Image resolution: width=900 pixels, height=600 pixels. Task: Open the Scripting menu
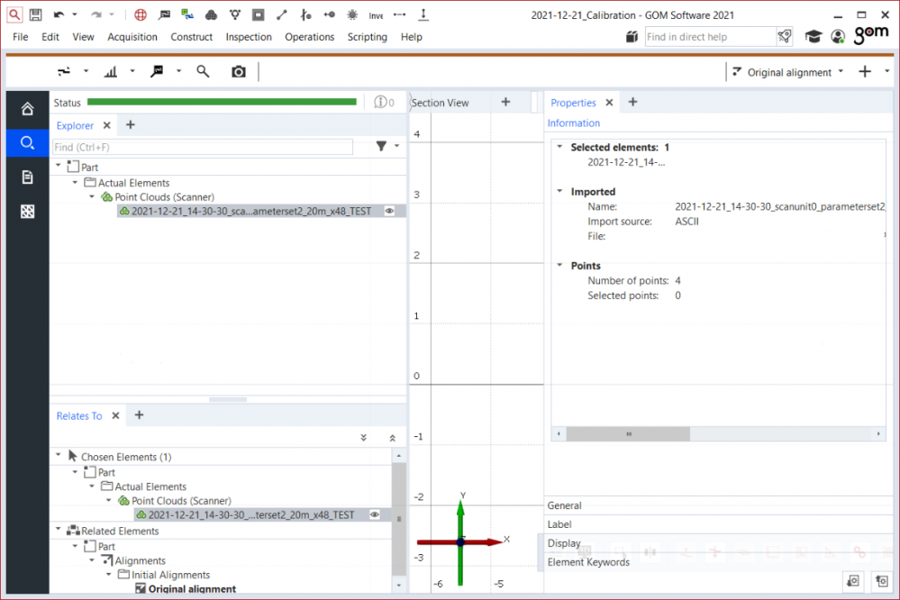(x=367, y=37)
